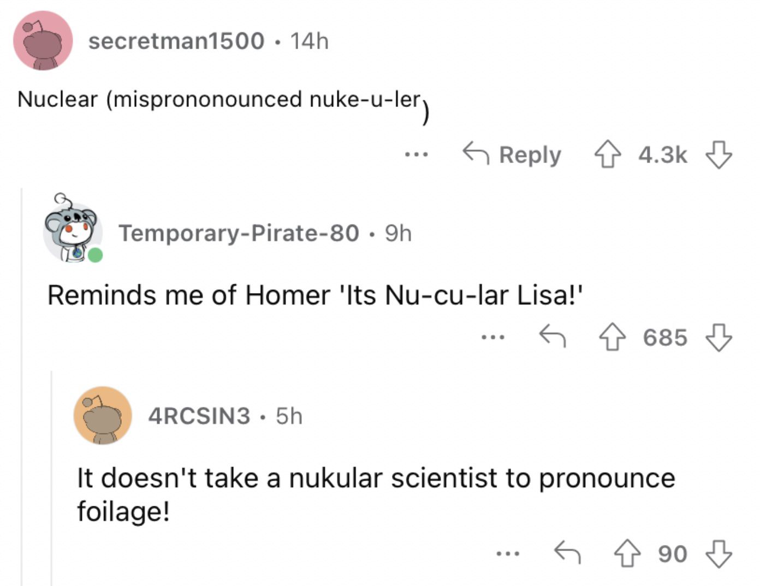Collapse thread line under secretman1500's comment
The image size is (760, 586).
22,386
